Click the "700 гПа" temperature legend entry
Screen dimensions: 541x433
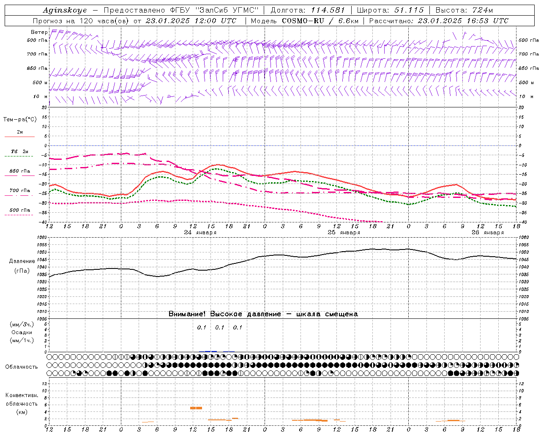20,190
